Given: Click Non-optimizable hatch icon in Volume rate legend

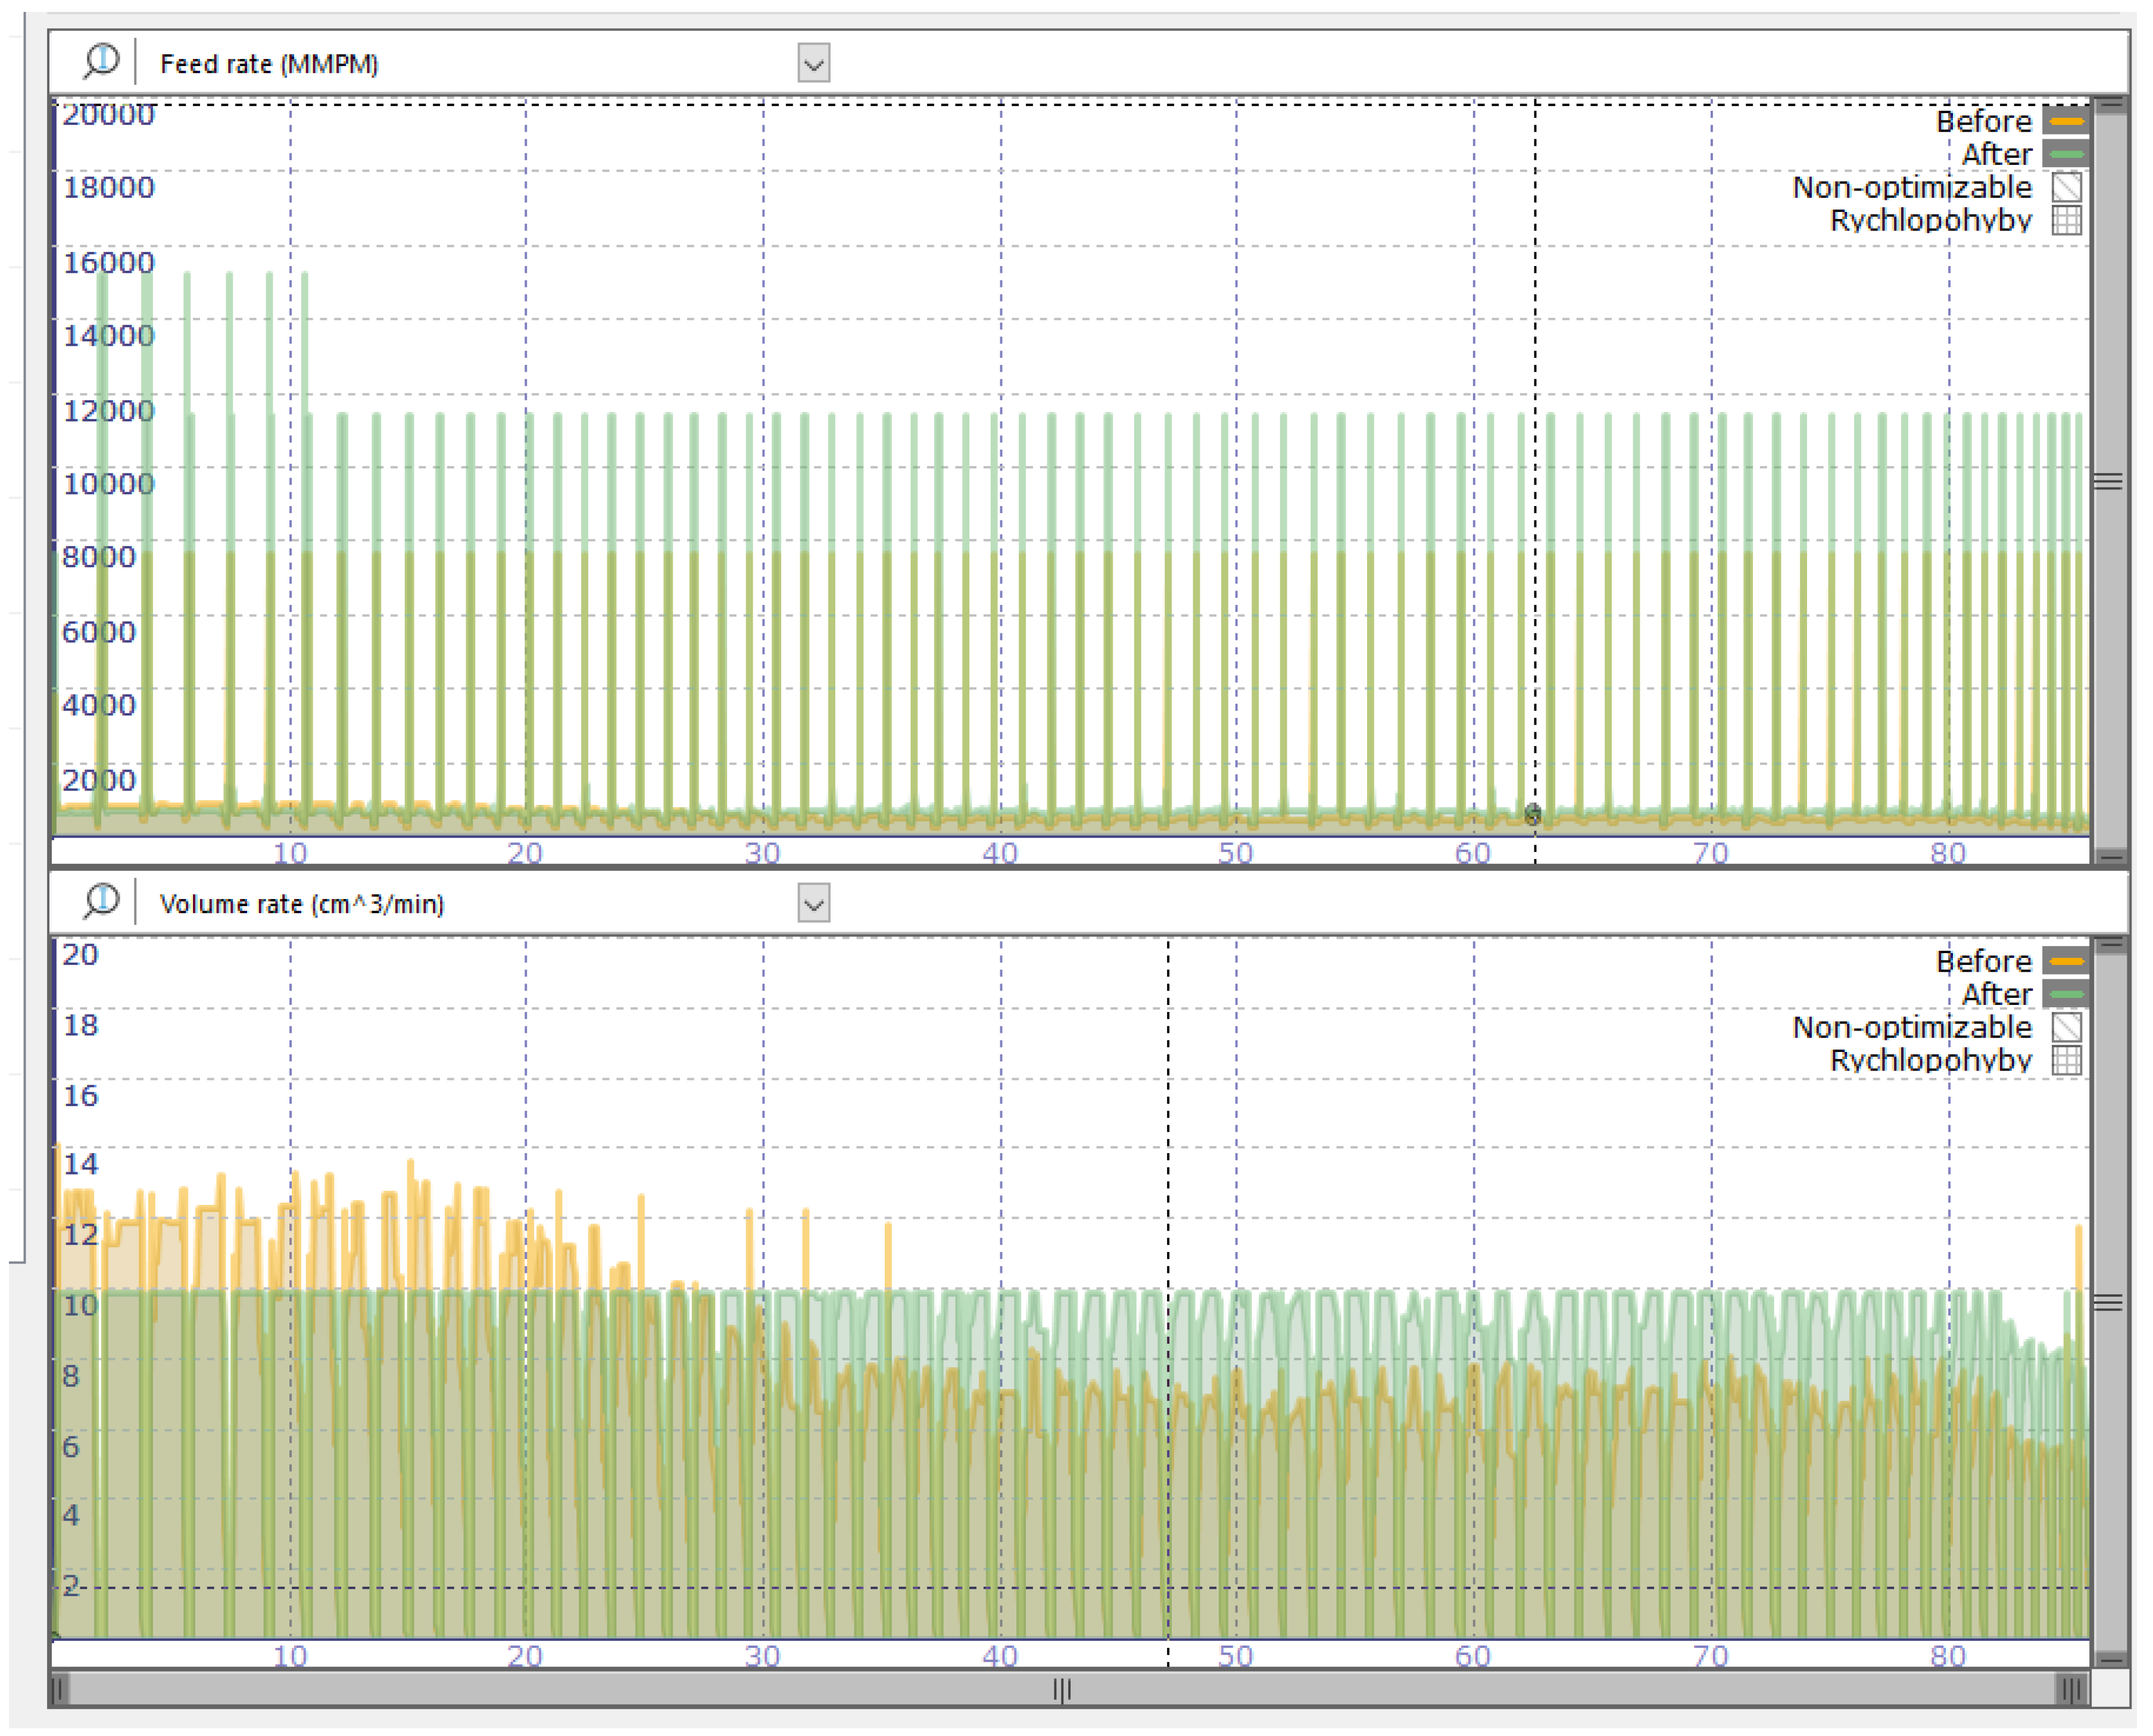Looking at the screenshot, I should tap(2066, 1027).
